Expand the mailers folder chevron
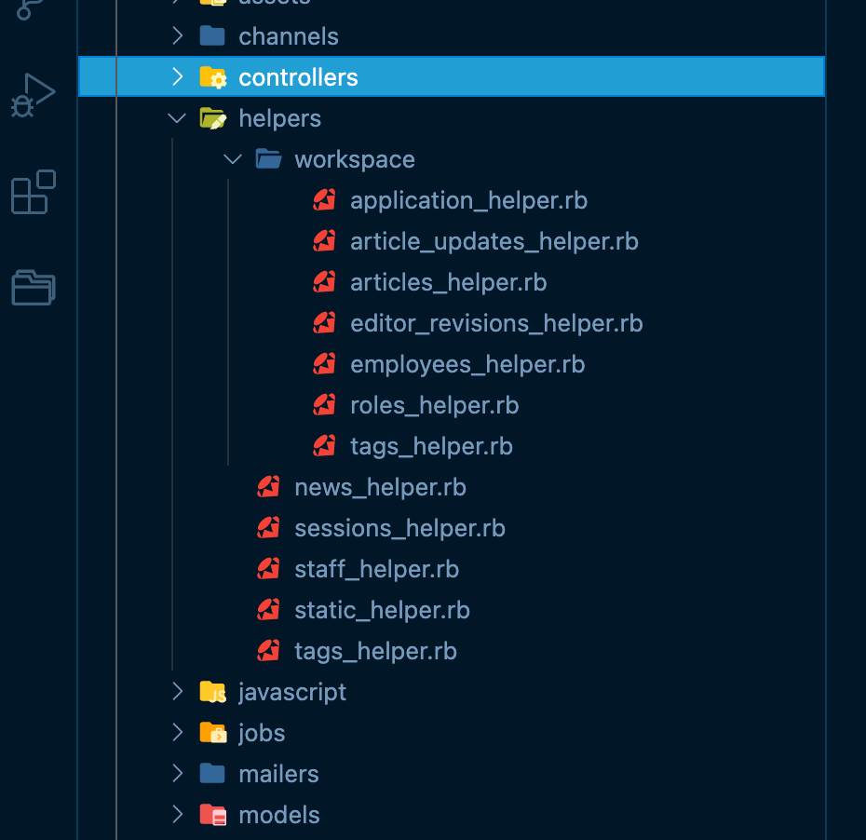This screenshot has height=840, width=866. point(177,773)
